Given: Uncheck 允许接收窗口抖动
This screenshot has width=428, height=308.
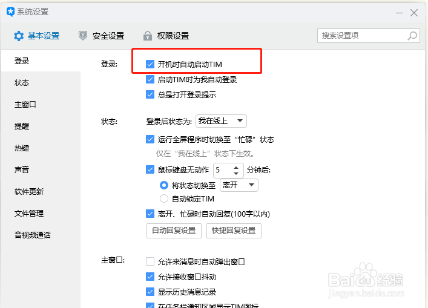Looking at the screenshot, I should click(x=150, y=277).
